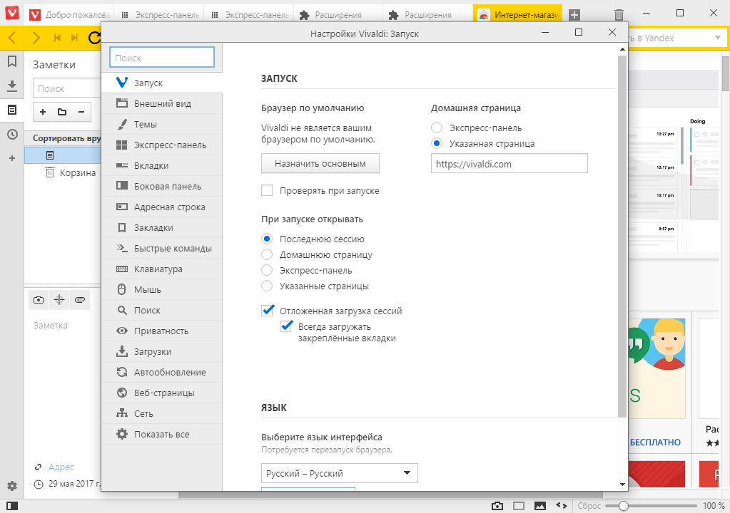The width and height of the screenshot is (730, 513).
Task: Go to 'Приватность' settings section
Action: tap(161, 331)
